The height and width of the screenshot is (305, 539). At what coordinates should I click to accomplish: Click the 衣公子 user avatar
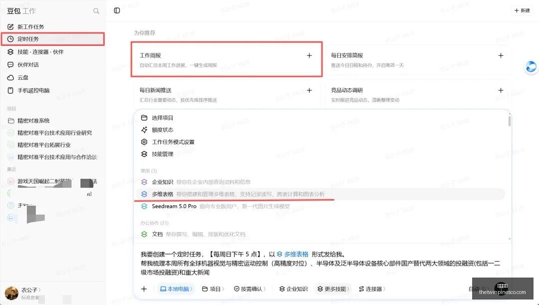click(x=11, y=294)
